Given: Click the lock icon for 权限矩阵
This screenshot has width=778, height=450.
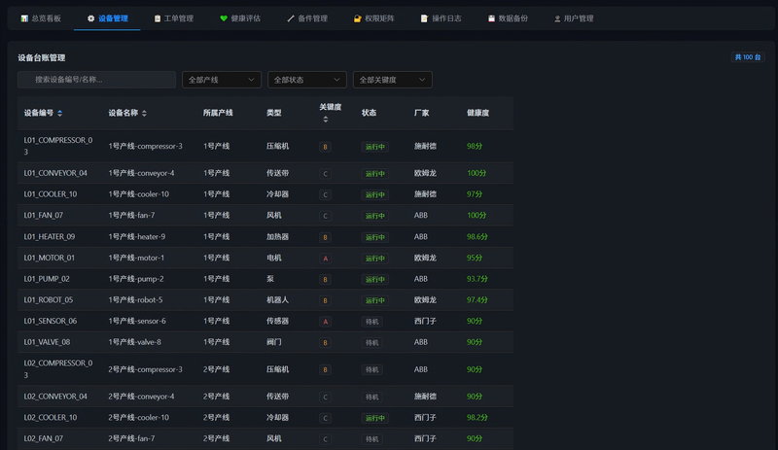Looking at the screenshot, I should [x=357, y=18].
